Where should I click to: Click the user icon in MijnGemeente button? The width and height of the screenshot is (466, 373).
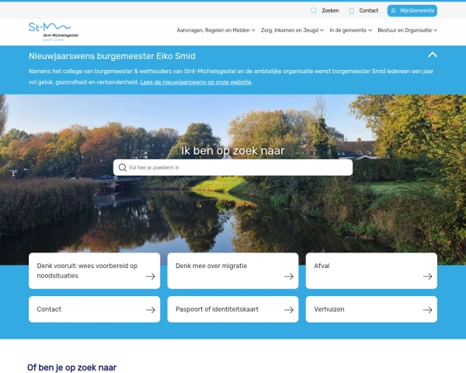pyautogui.click(x=393, y=11)
